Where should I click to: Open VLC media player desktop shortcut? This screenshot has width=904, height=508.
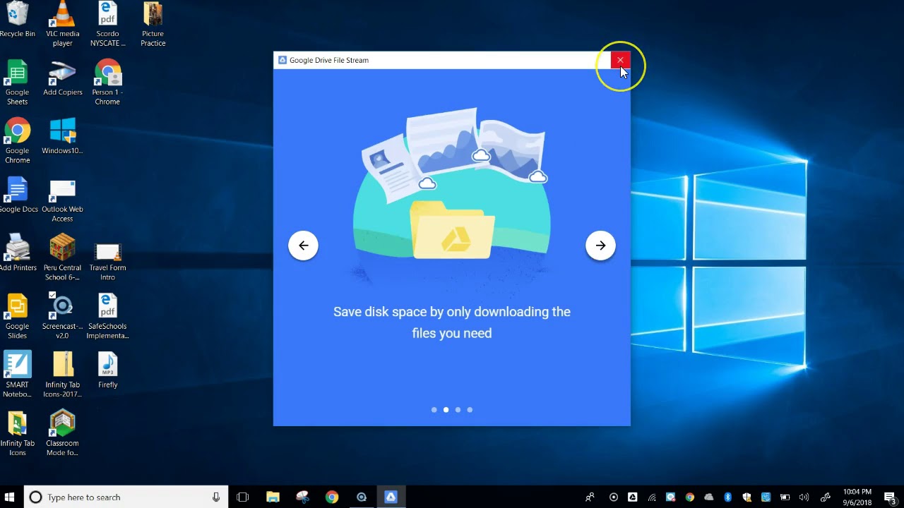[62, 24]
